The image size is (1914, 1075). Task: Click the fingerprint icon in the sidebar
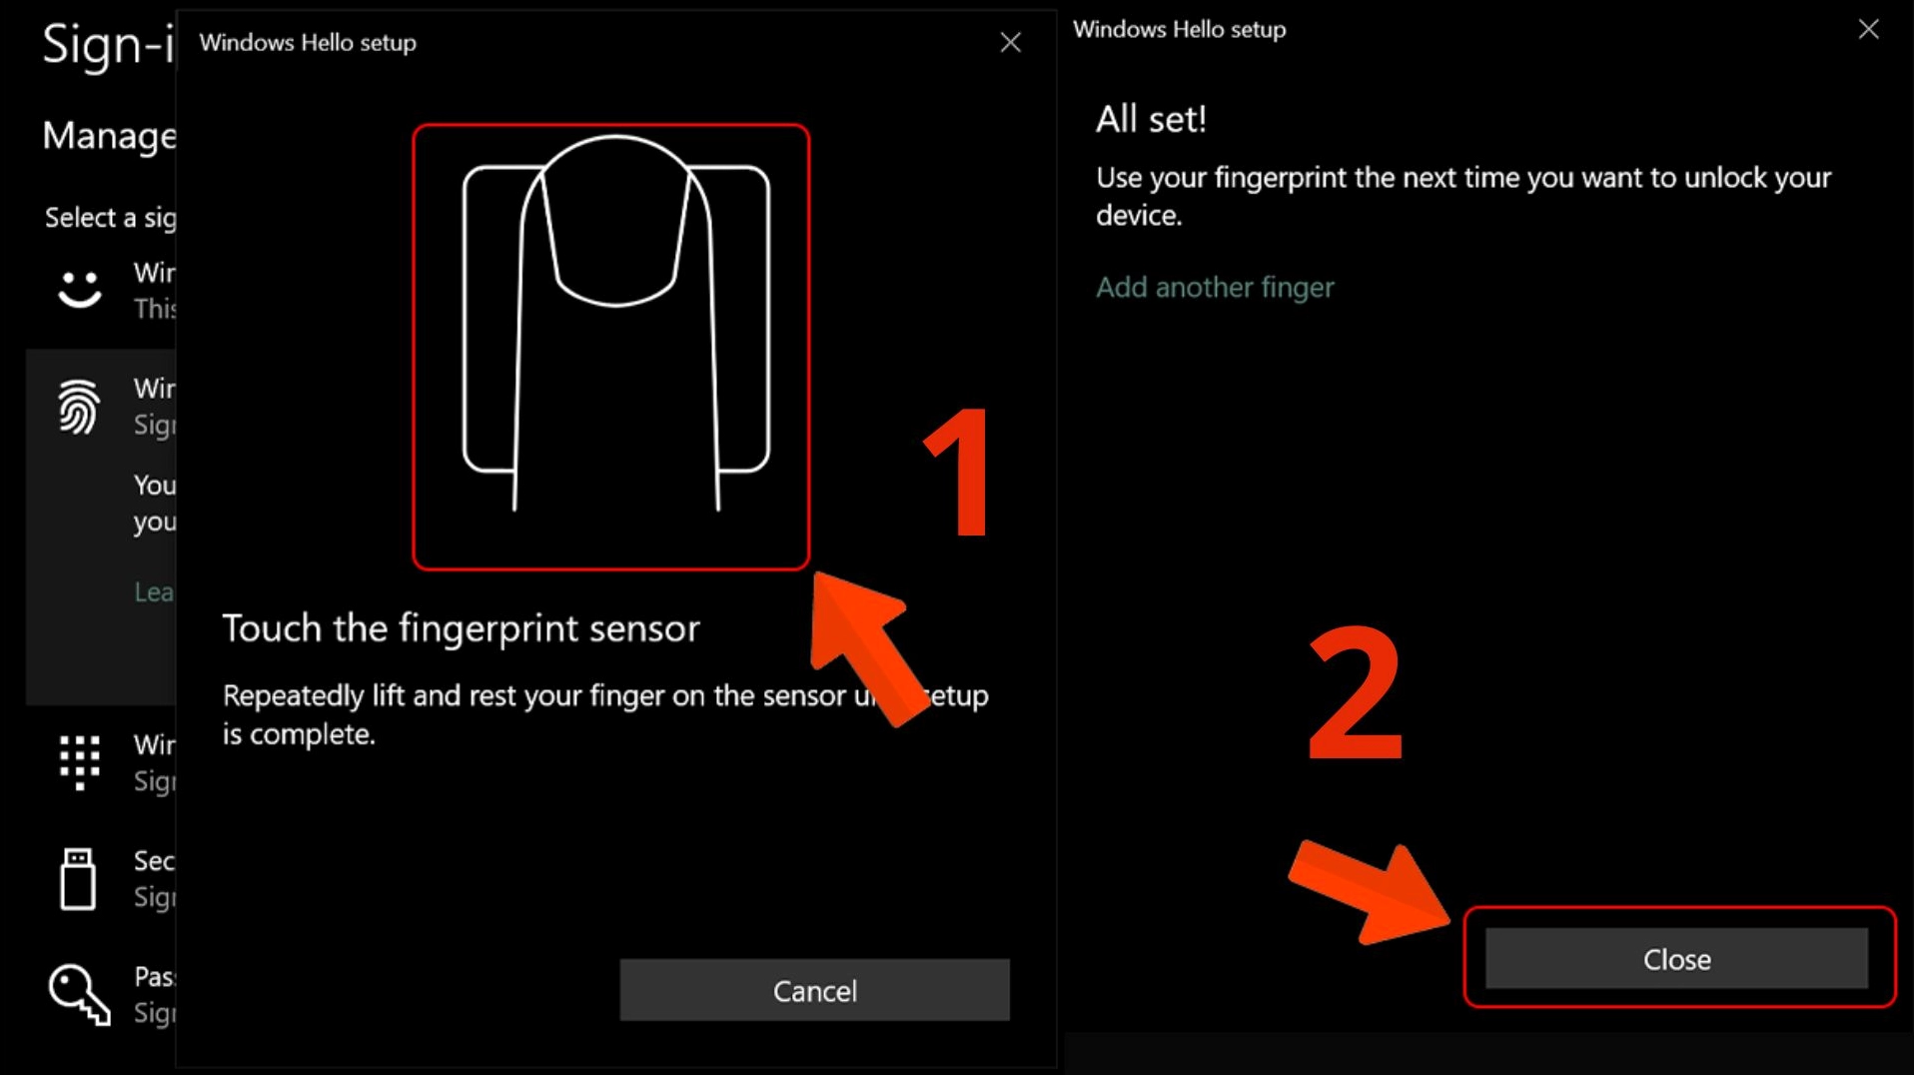click(79, 406)
